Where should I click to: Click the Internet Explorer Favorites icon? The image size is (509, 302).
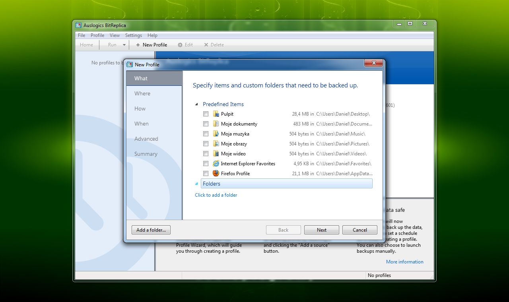(x=216, y=163)
